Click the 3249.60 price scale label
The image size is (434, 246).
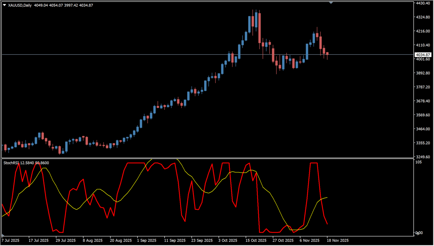[x=422, y=157]
